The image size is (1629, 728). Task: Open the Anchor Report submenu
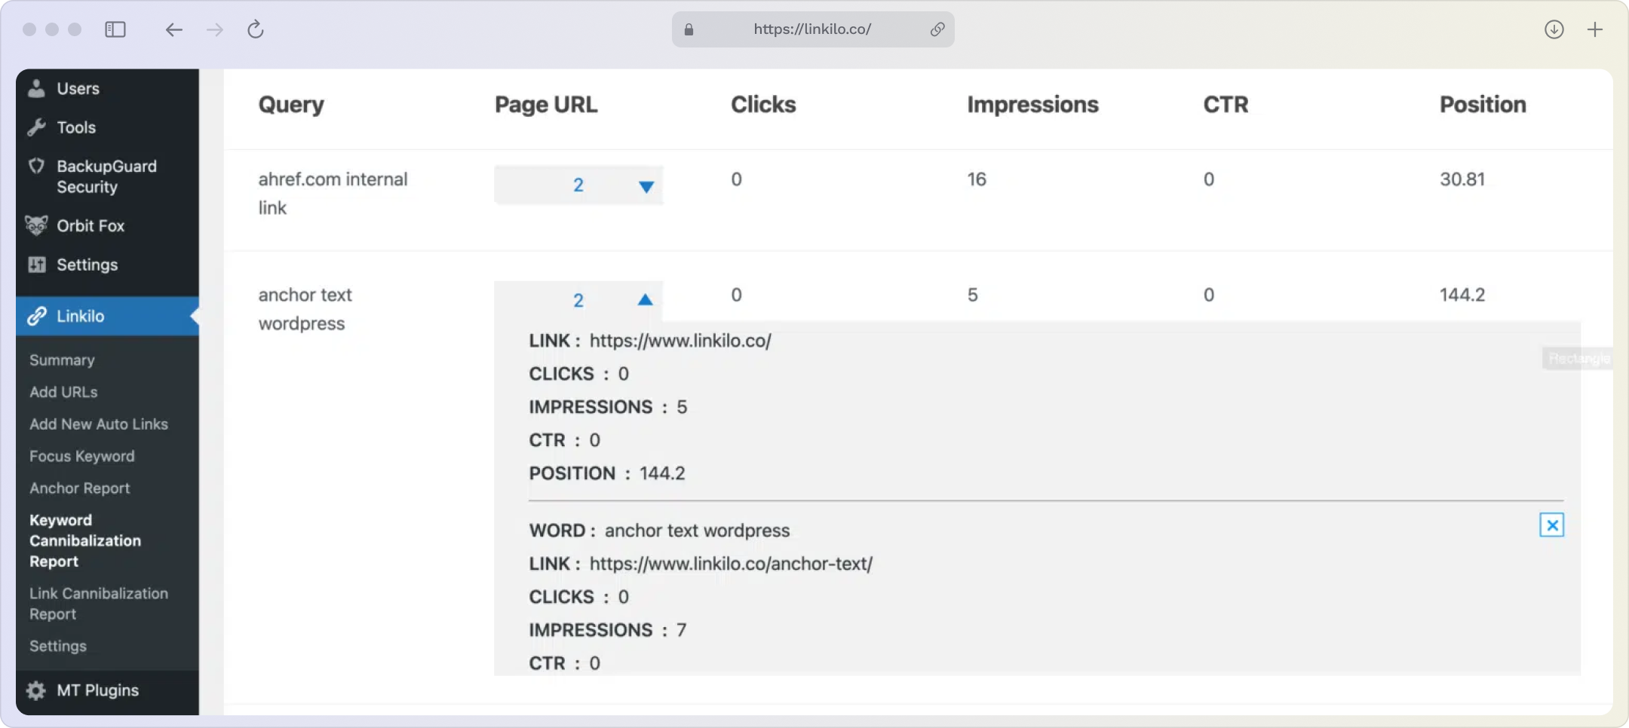click(x=79, y=488)
